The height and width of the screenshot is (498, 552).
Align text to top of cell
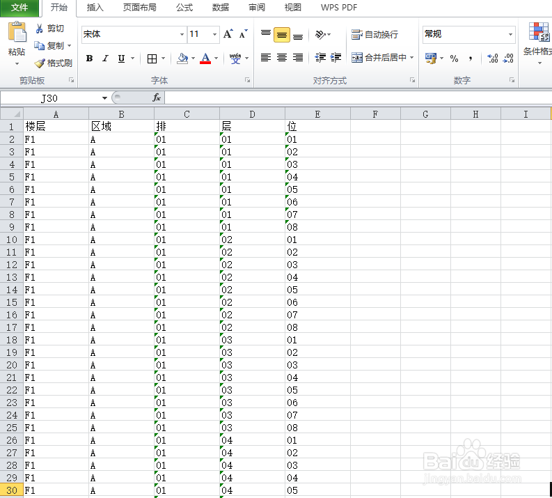(x=266, y=34)
